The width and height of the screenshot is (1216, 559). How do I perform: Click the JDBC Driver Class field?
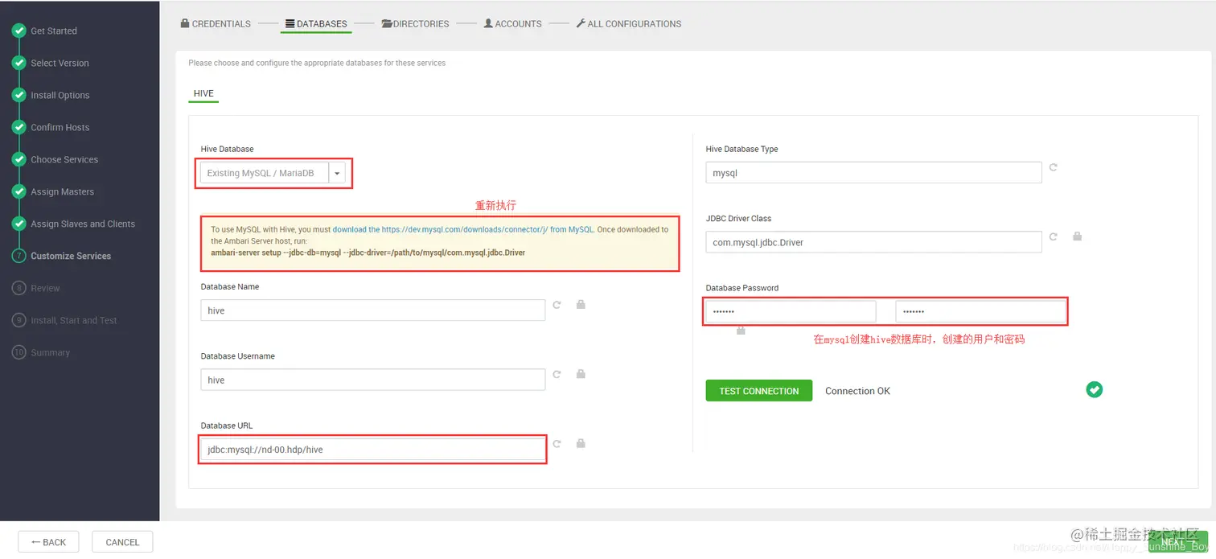click(x=873, y=242)
